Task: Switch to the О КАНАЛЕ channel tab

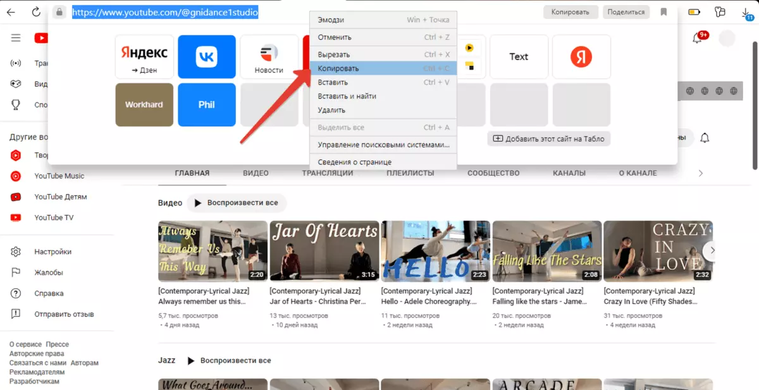Action: (638, 173)
